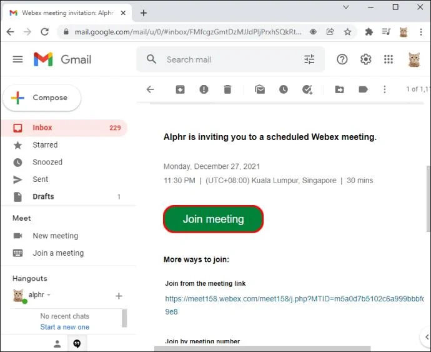The width and height of the screenshot is (431, 352).
Task: Click the green Join meeting button
Action: click(213, 219)
